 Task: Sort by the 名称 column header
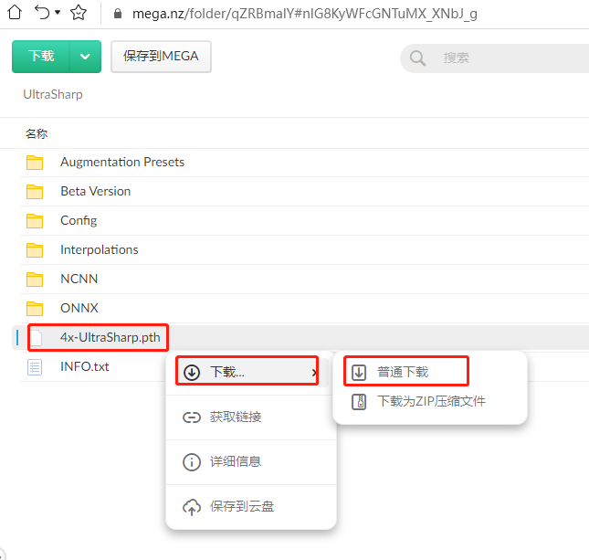pyautogui.click(x=37, y=133)
